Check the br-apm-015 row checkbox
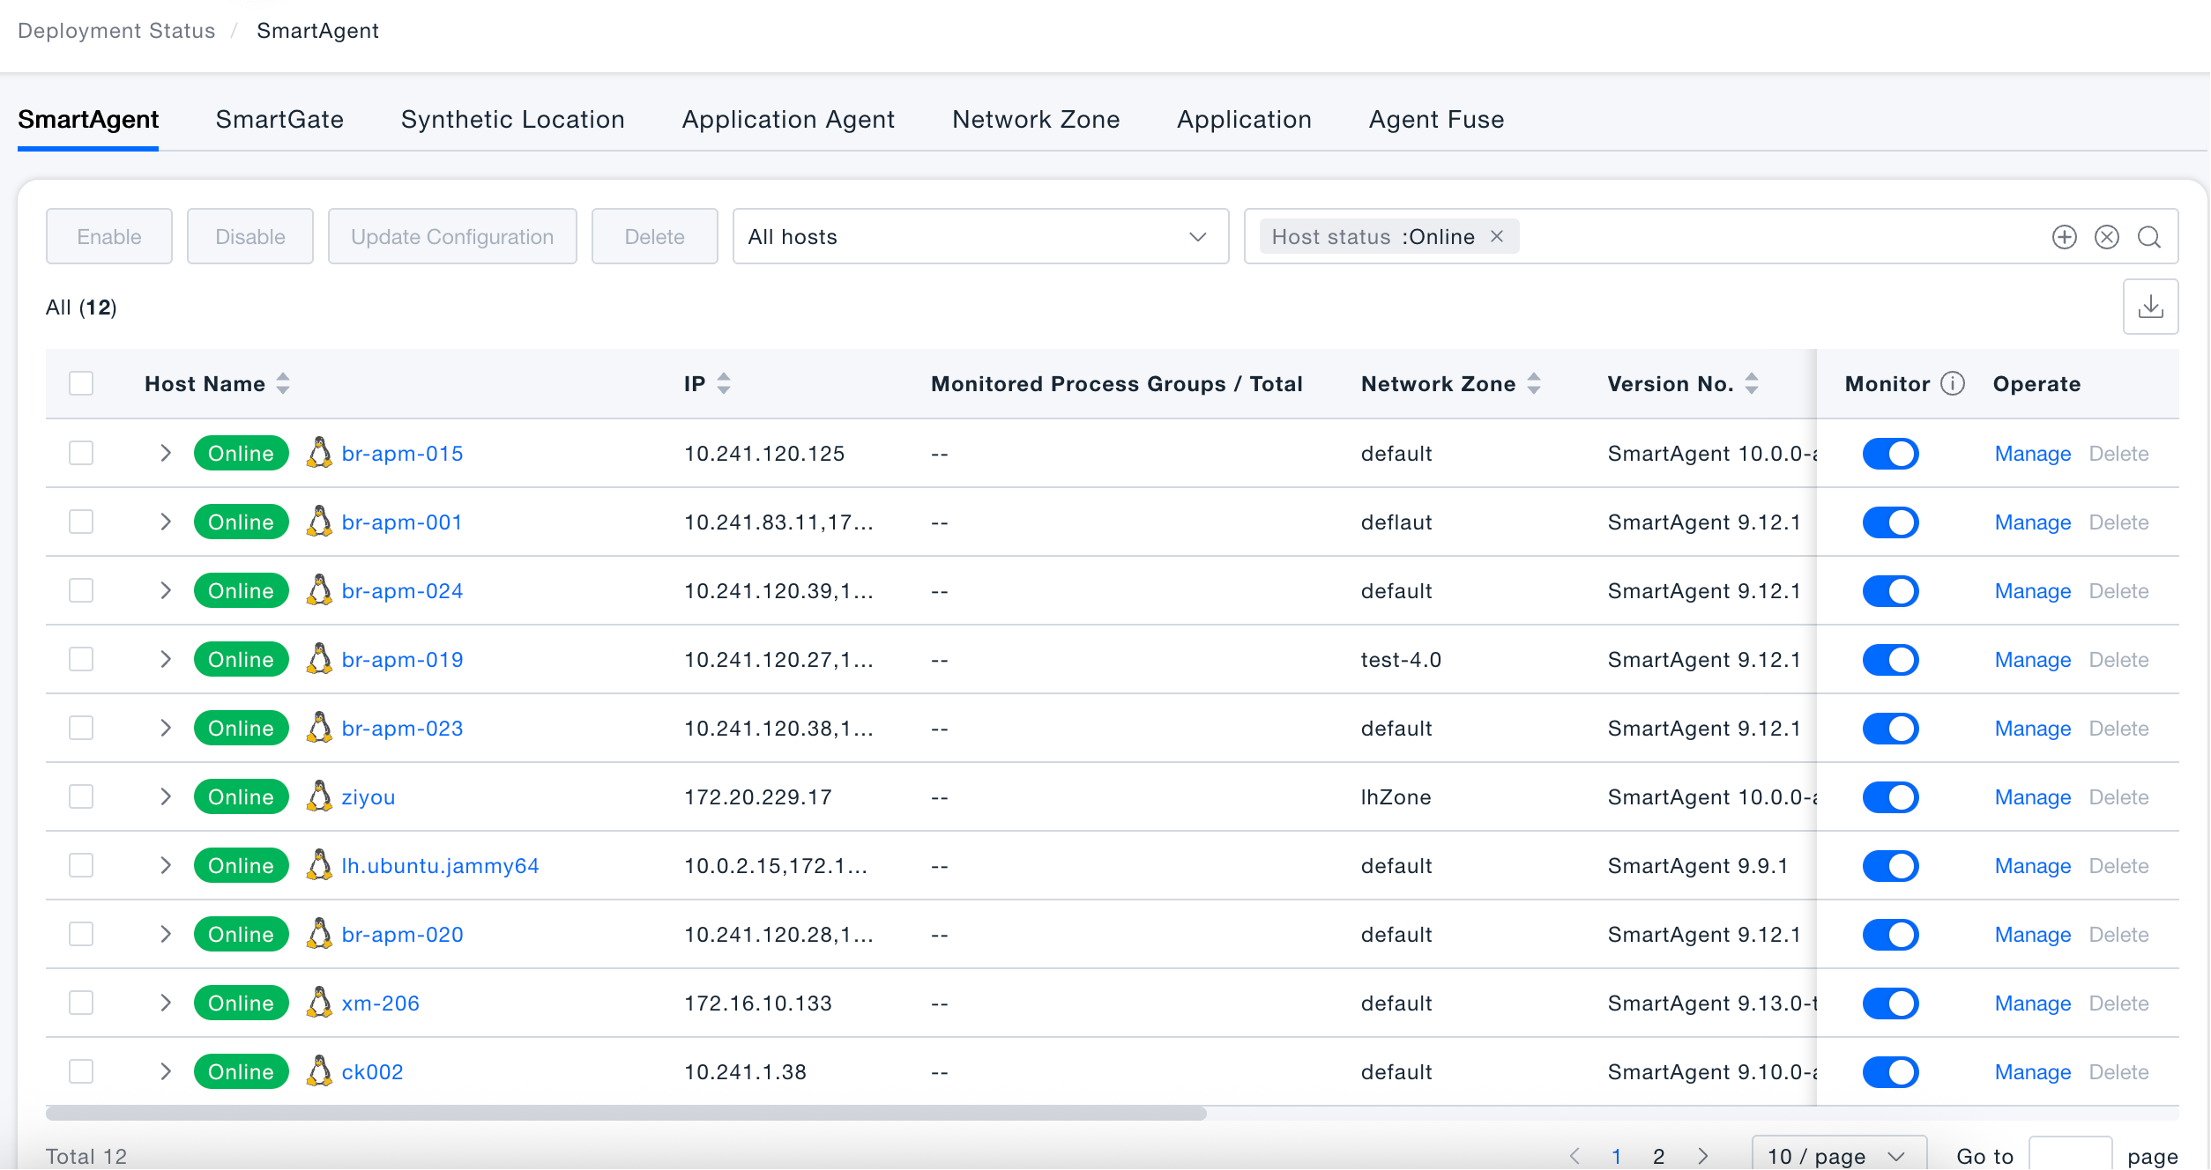Image resolution: width=2211 pixels, height=1170 pixels. tap(81, 453)
